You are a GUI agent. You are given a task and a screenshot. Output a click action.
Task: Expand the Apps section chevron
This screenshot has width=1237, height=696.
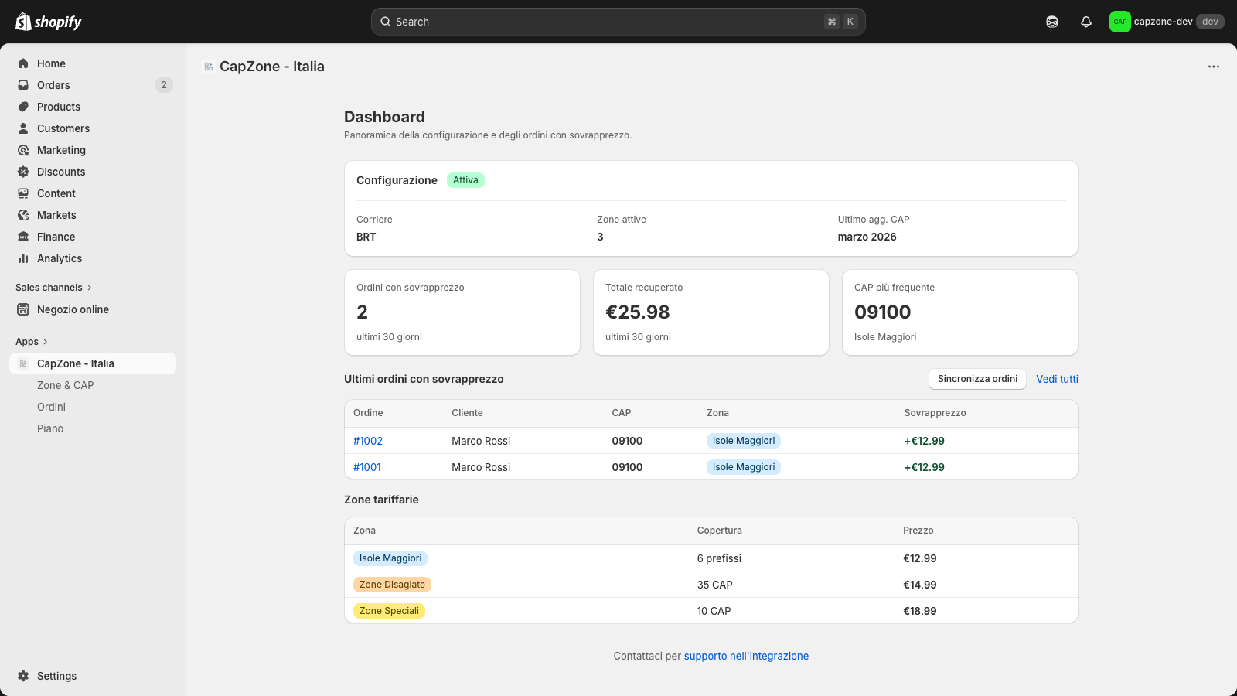click(46, 342)
